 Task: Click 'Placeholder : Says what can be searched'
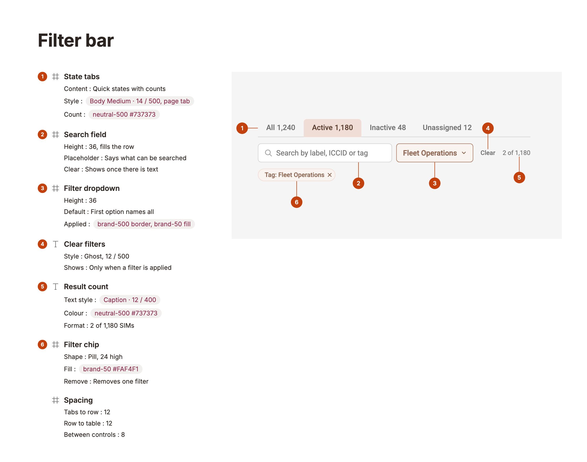[125, 158]
